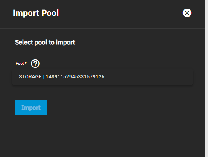
Task: Click the divider line under the header
Action: coord(103,29)
